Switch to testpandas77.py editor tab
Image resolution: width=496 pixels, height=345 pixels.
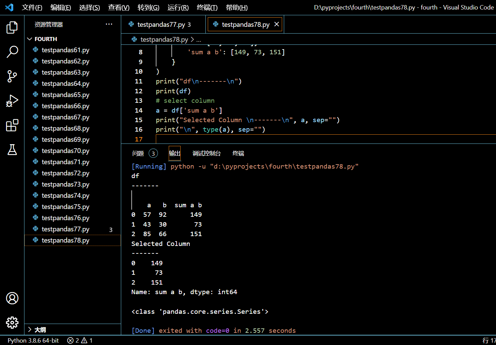pos(164,24)
